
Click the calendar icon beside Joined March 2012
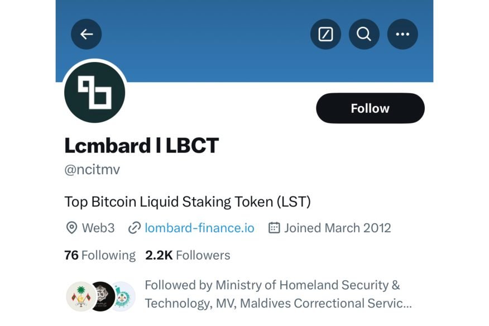click(x=274, y=228)
